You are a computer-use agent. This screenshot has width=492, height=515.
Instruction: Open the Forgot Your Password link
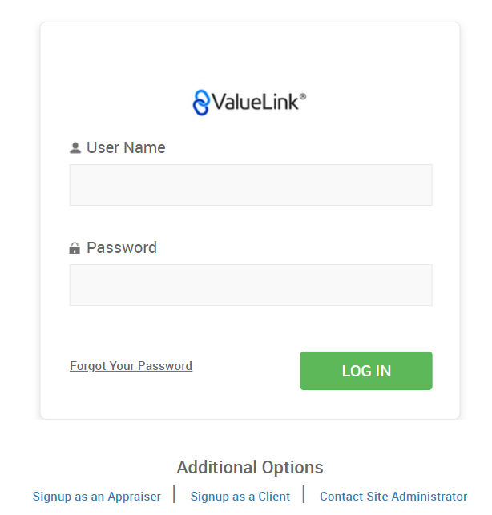[131, 366]
